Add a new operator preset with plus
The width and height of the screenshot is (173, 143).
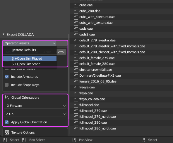tap(59, 43)
